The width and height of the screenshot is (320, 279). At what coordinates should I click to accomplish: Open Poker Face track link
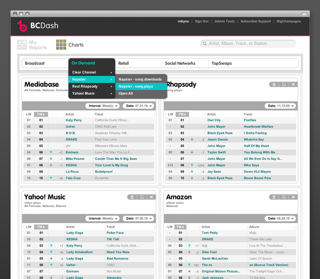click(x=115, y=233)
